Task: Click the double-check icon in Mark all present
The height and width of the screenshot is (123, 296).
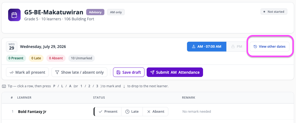Action: (x=11, y=72)
